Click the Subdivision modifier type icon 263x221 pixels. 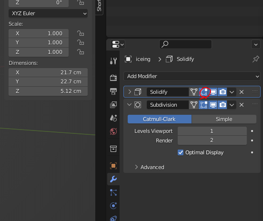138,105
